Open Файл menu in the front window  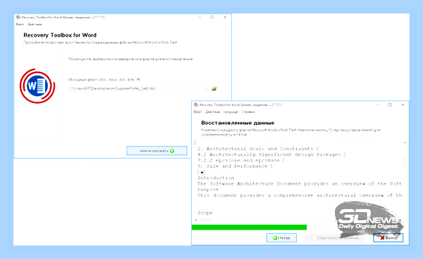pyautogui.click(x=198, y=112)
